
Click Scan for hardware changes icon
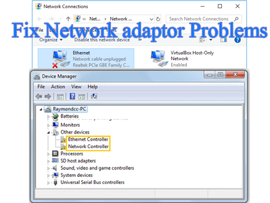click(x=94, y=96)
